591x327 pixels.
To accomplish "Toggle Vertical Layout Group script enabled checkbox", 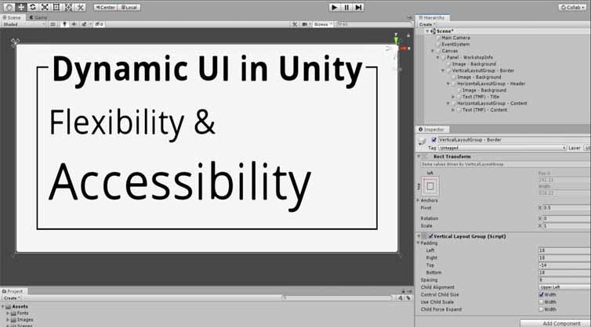I will pyautogui.click(x=431, y=236).
